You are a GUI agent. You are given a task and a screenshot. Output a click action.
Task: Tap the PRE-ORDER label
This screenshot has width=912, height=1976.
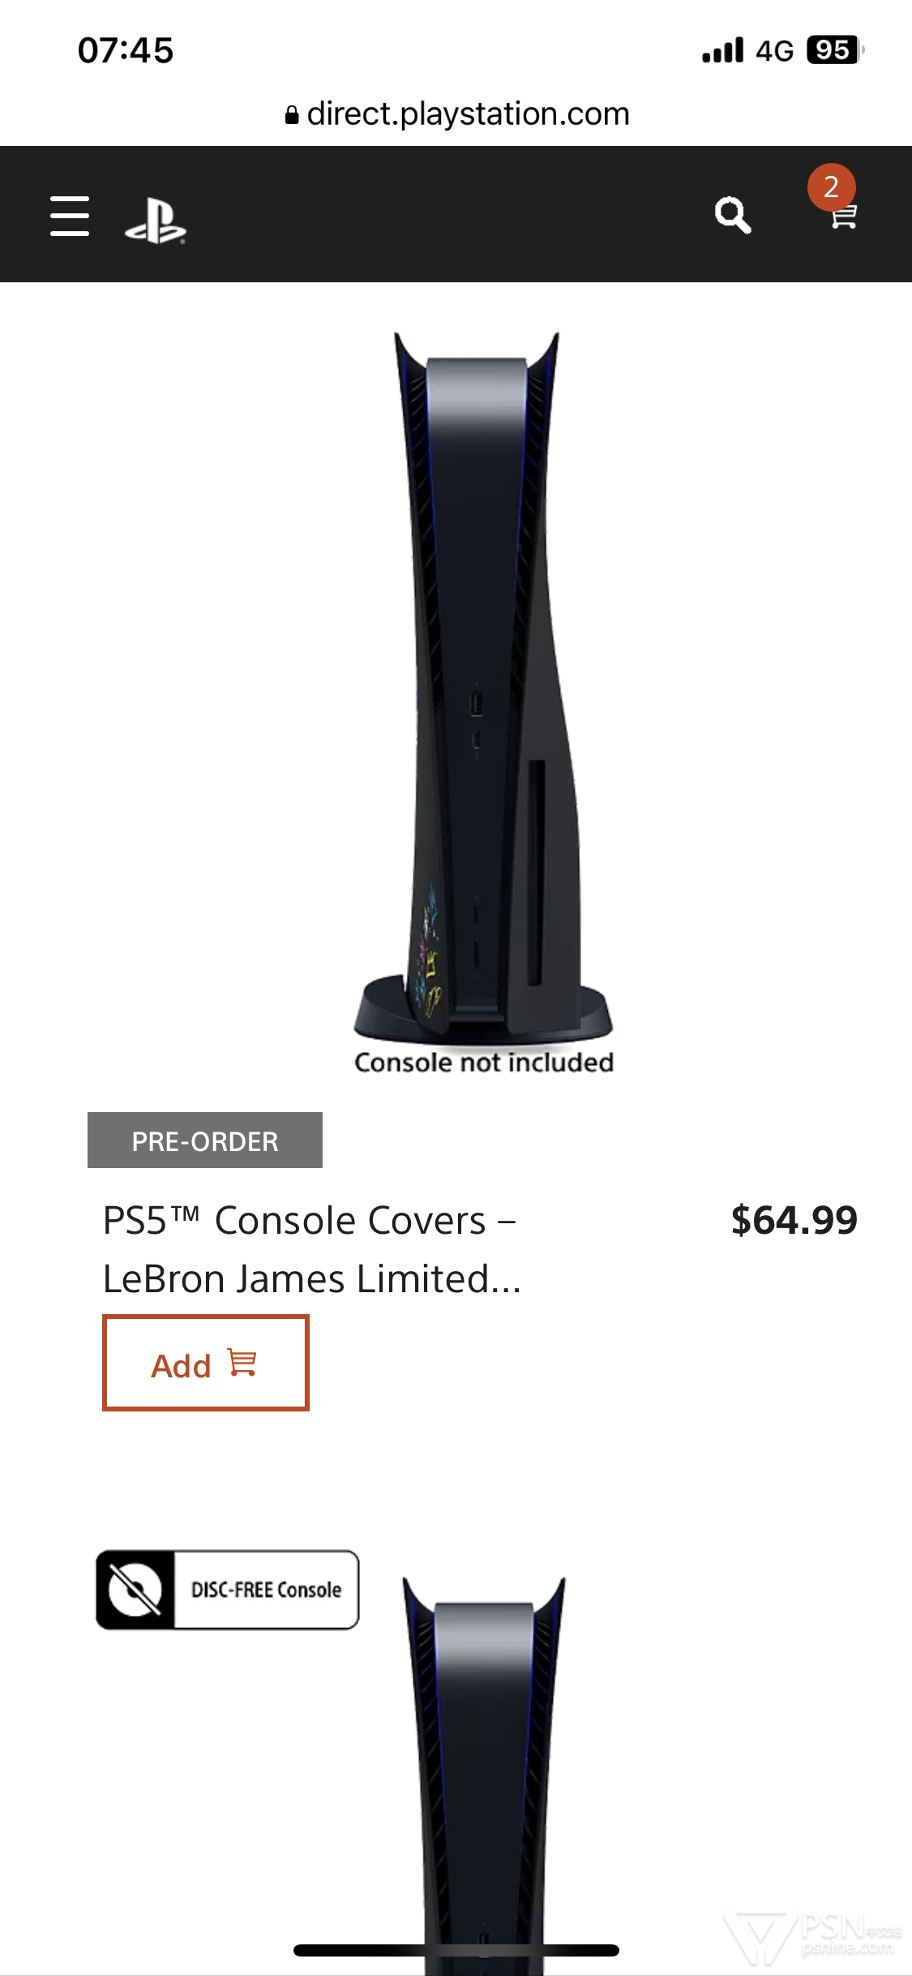(x=205, y=1140)
